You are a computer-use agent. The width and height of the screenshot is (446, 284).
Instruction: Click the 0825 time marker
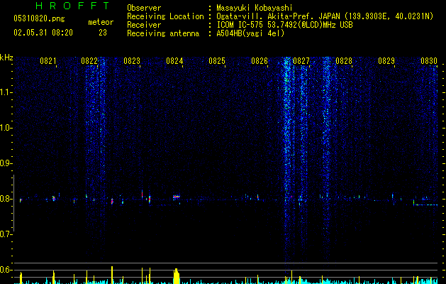[217, 61]
